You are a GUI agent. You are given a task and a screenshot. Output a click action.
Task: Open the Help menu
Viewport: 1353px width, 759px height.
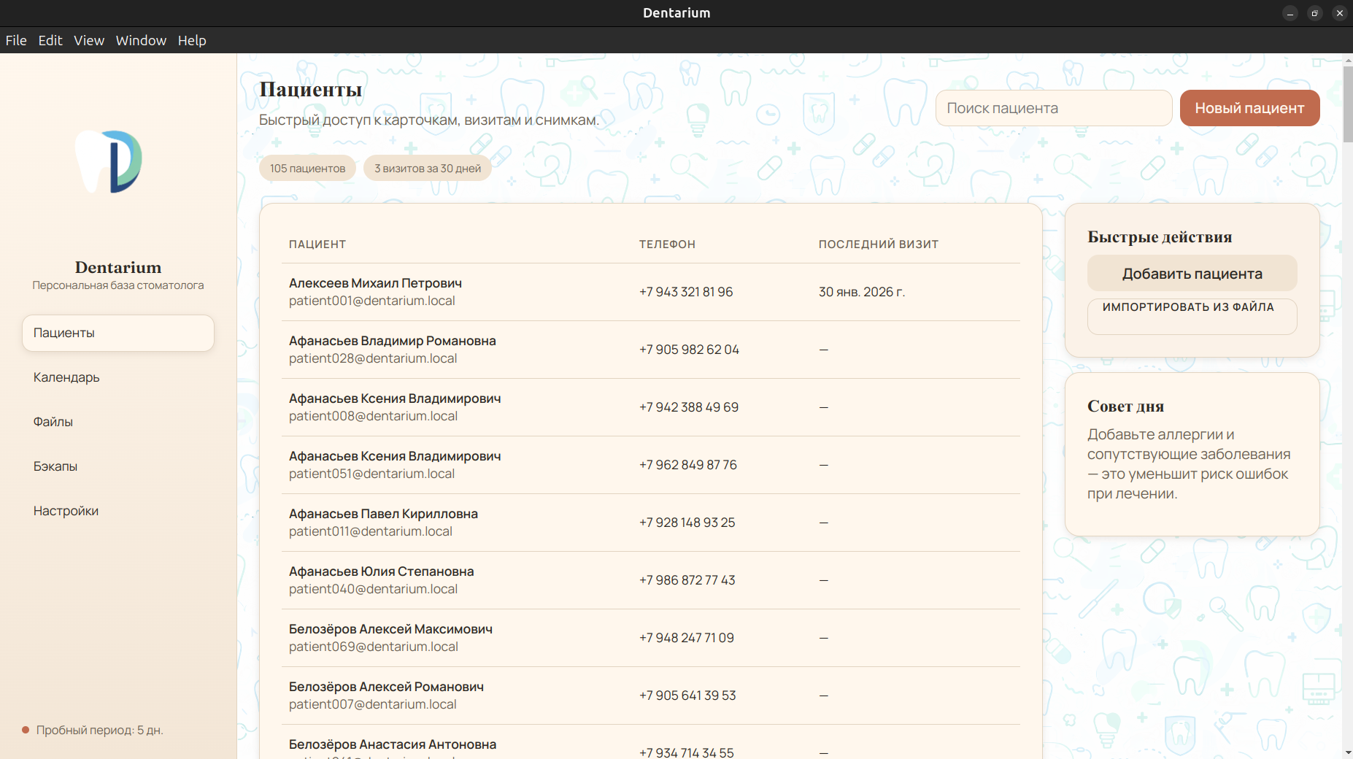click(192, 40)
